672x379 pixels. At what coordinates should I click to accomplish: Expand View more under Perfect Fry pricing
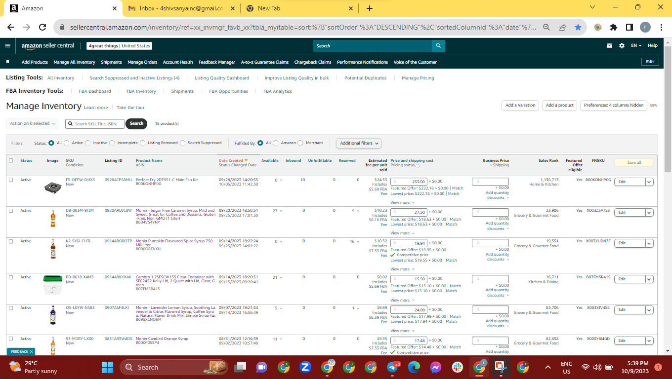tap(402, 202)
